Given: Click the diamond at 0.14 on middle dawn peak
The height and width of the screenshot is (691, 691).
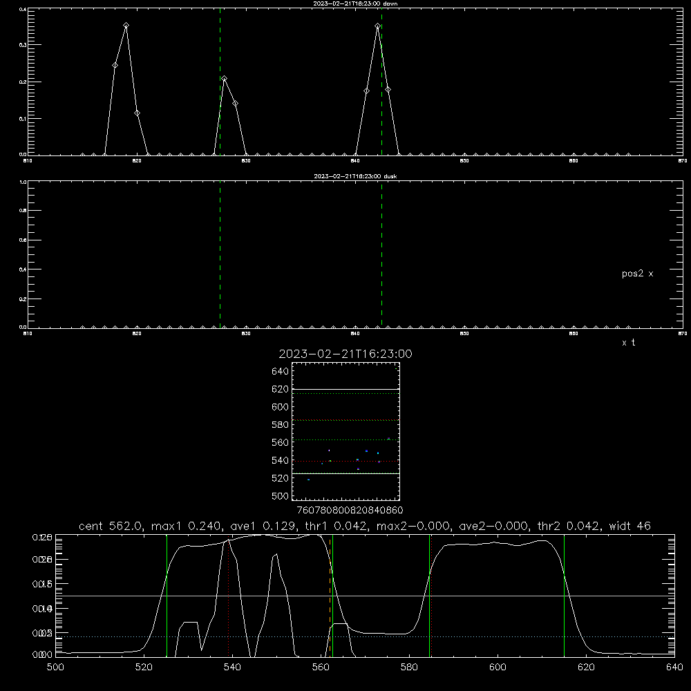Looking at the screenshot, I should [236, 104].
